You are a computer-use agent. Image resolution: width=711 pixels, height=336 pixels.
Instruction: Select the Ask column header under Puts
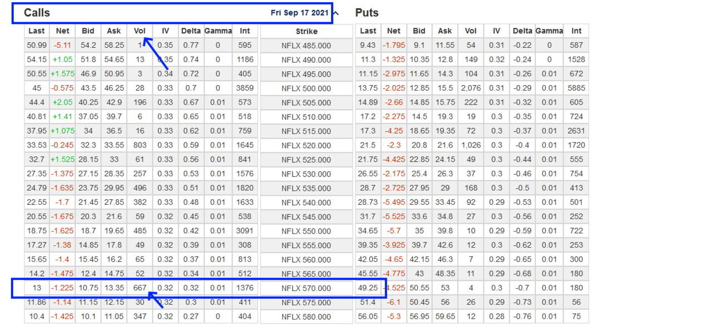[445, 31]
